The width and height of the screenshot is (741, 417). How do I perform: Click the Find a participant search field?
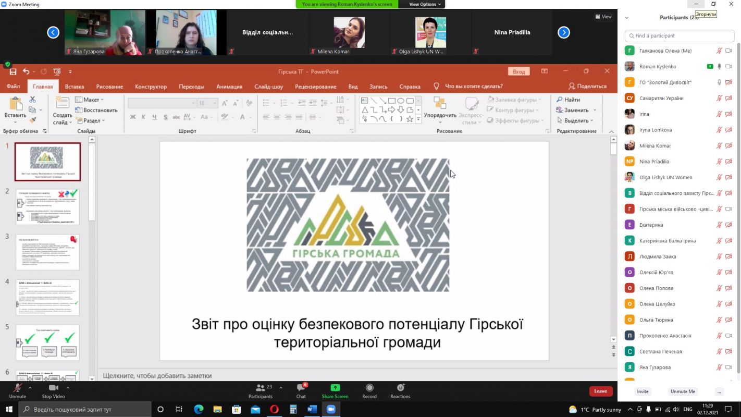pos(680,35)
